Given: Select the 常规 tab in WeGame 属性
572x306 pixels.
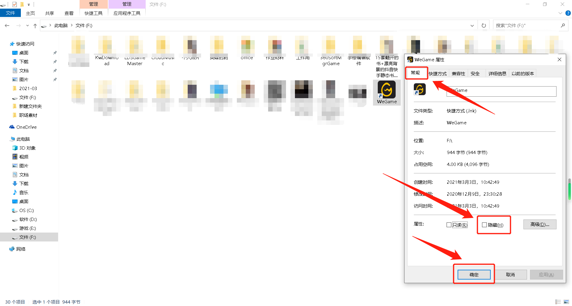Looking at the screenshot, I should coord(415,73).
